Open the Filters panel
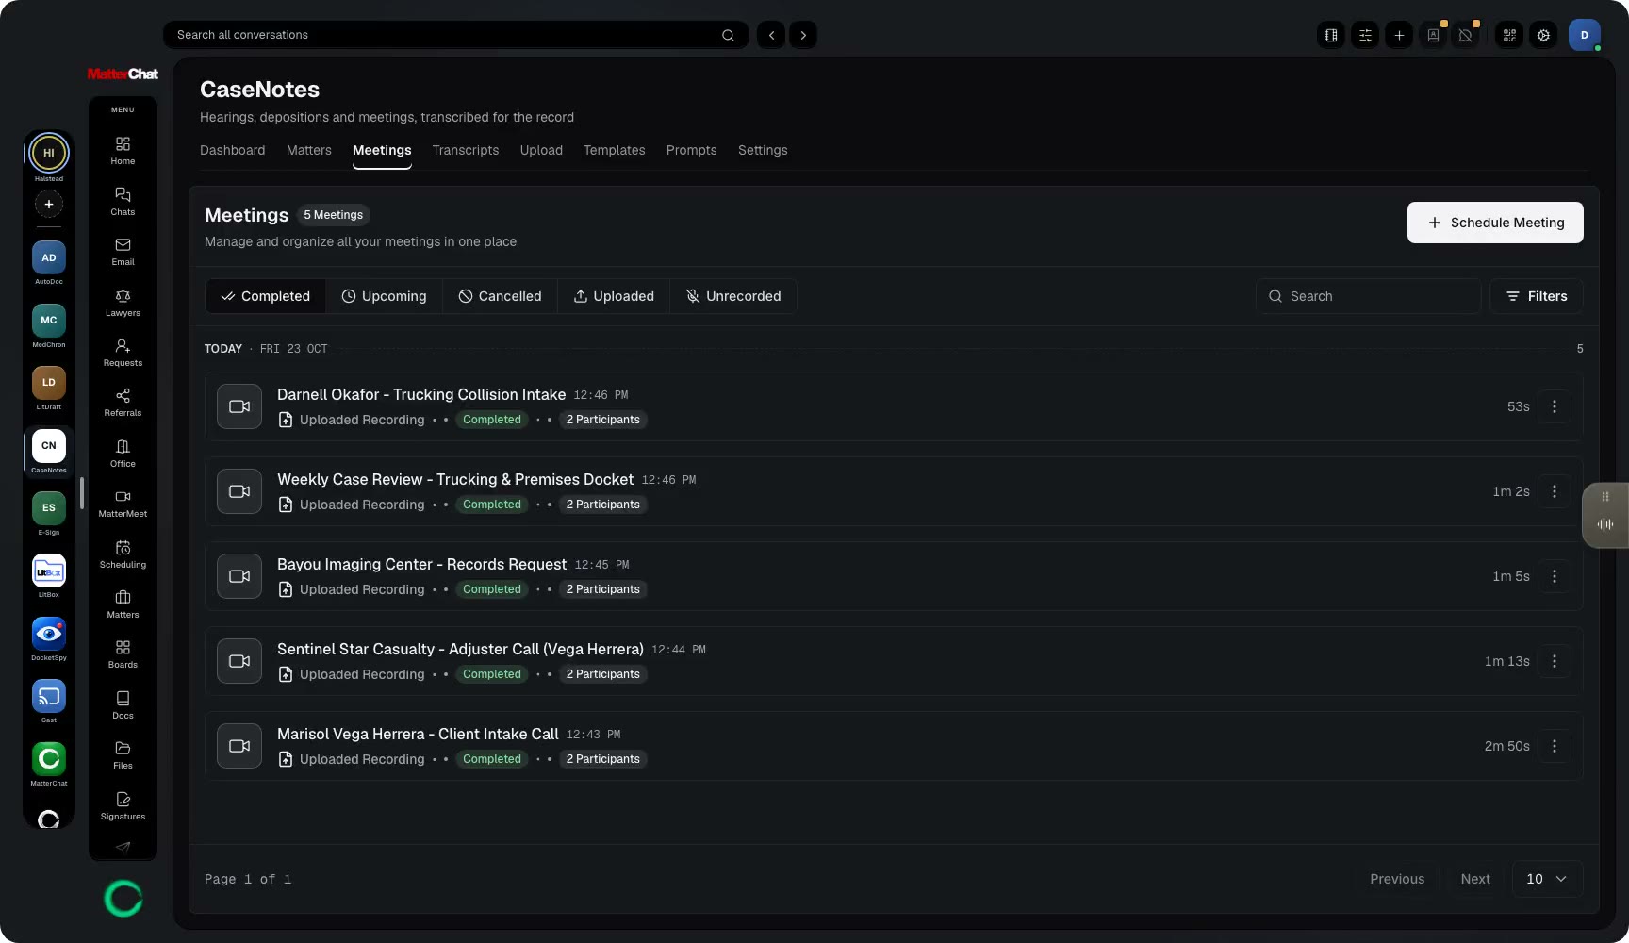The height and width of the screenshot is (943, 1629). tap(1536, 296)
